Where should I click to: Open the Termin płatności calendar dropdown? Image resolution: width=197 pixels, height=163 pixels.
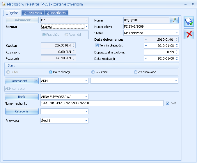coord(146,46)
